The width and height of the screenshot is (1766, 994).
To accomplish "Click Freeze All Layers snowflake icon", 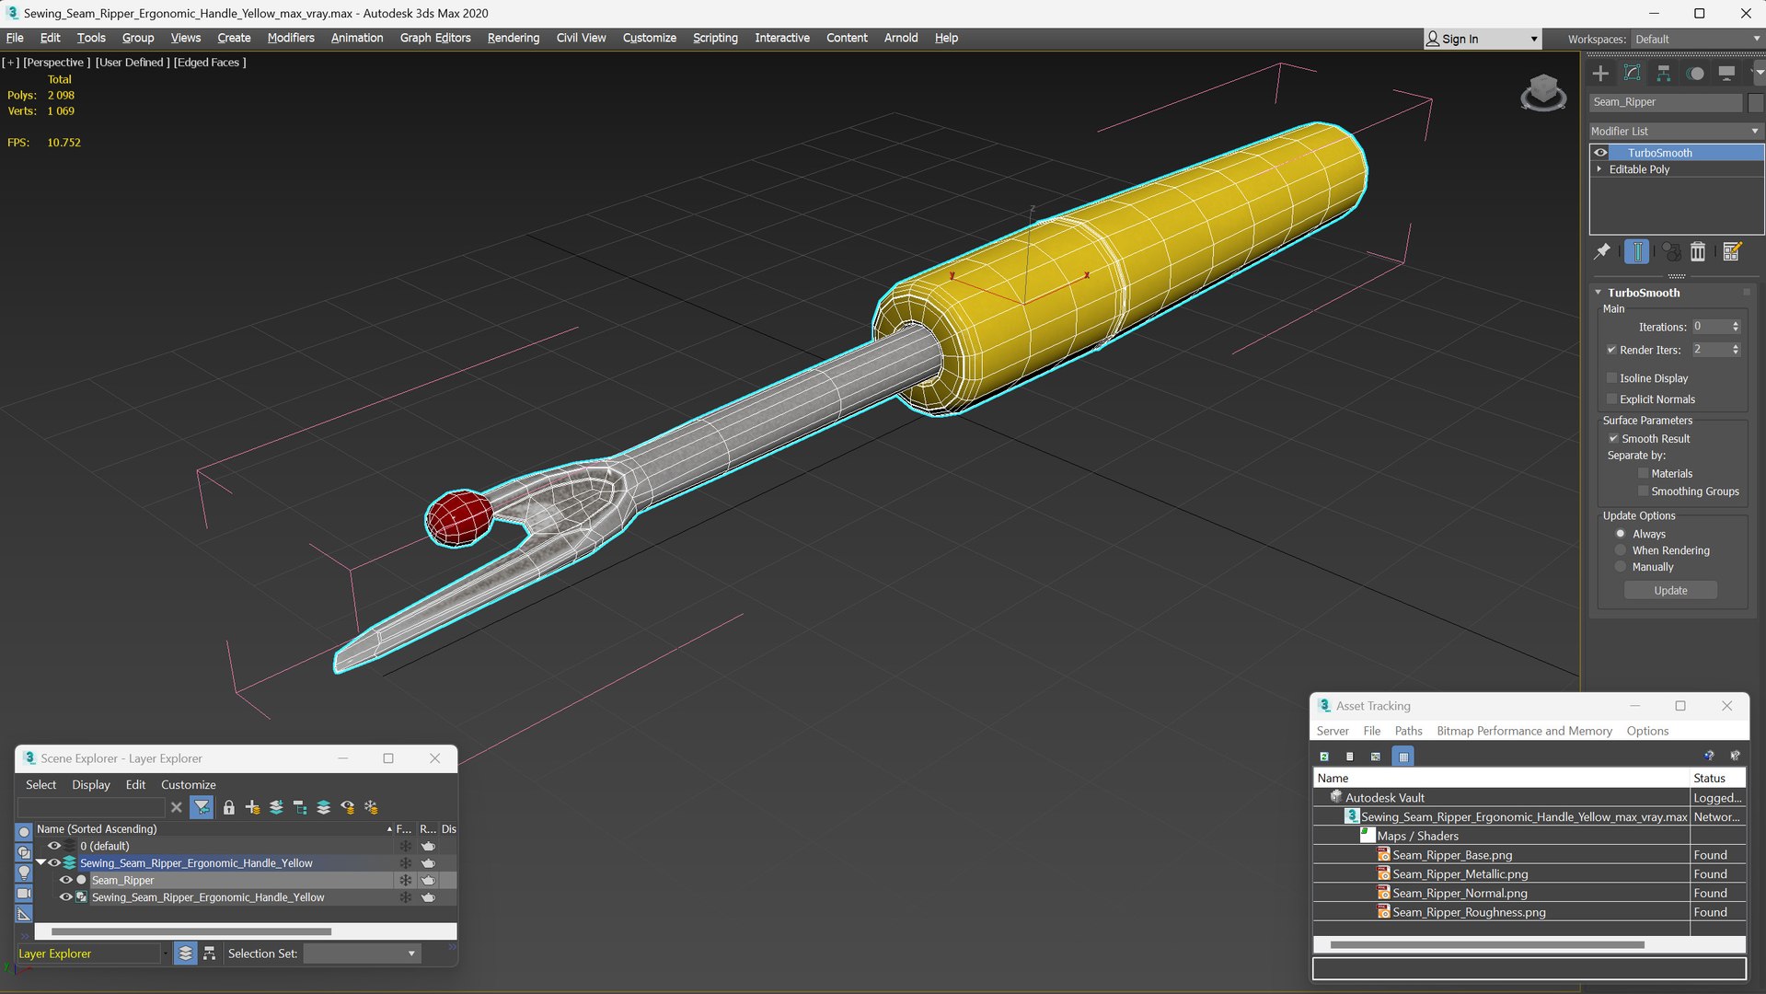I will [372, 807].
